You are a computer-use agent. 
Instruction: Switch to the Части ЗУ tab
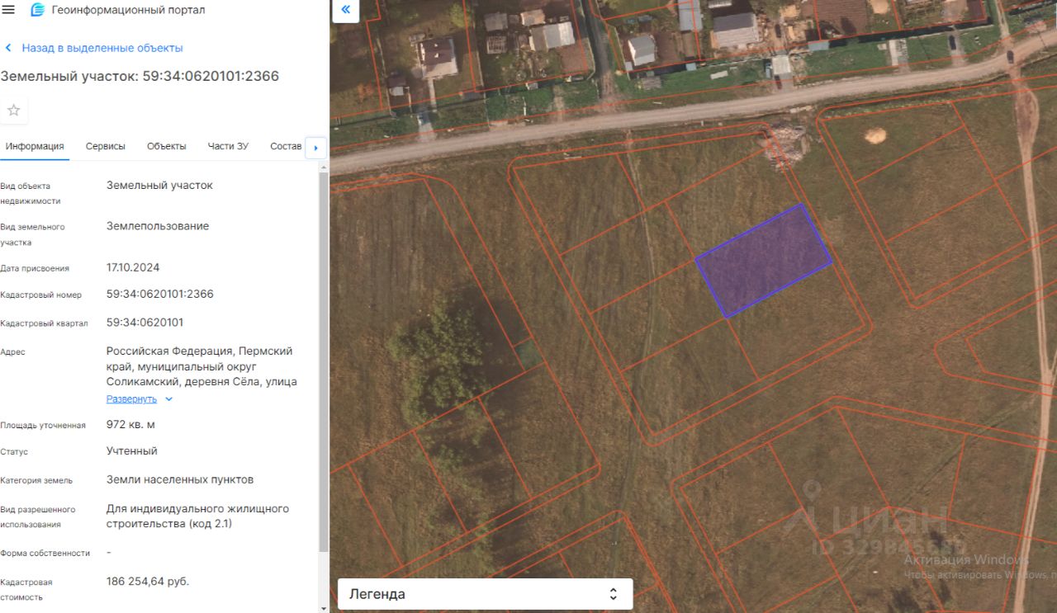(x=228, y=146)
